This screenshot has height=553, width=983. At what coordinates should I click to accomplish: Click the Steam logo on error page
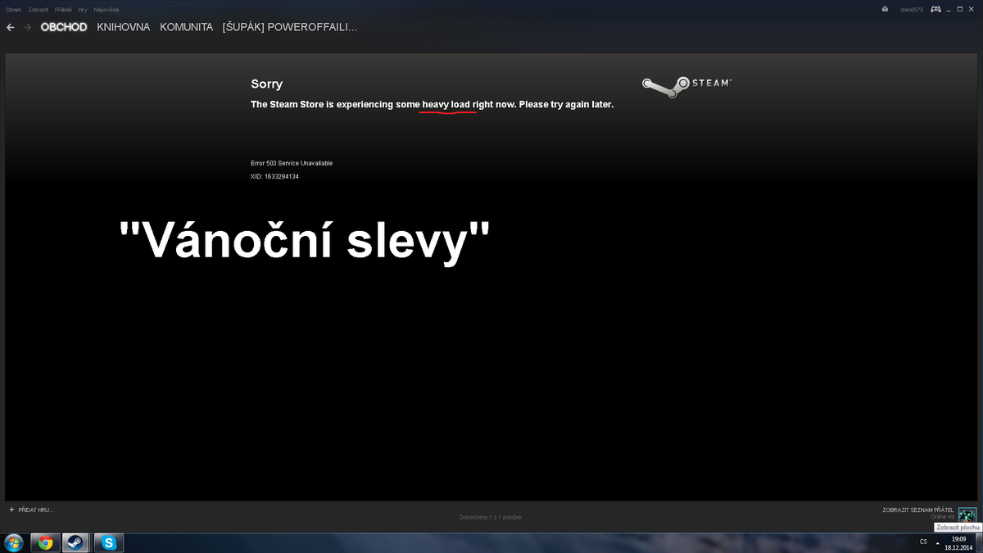686,86
